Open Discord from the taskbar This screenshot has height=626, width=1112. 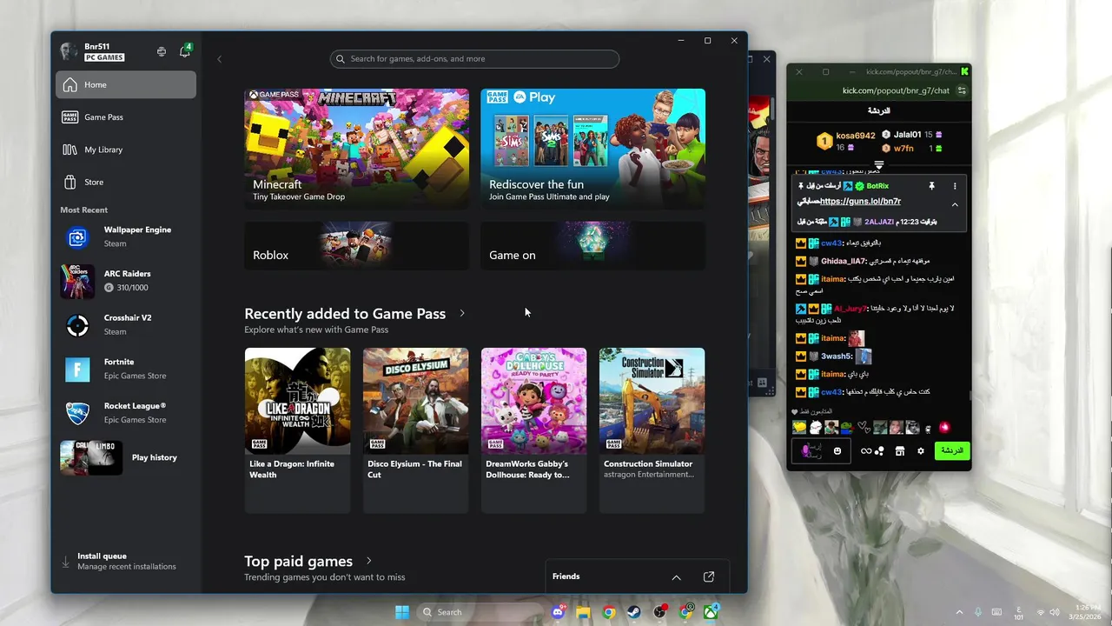(x=559, y=612)
